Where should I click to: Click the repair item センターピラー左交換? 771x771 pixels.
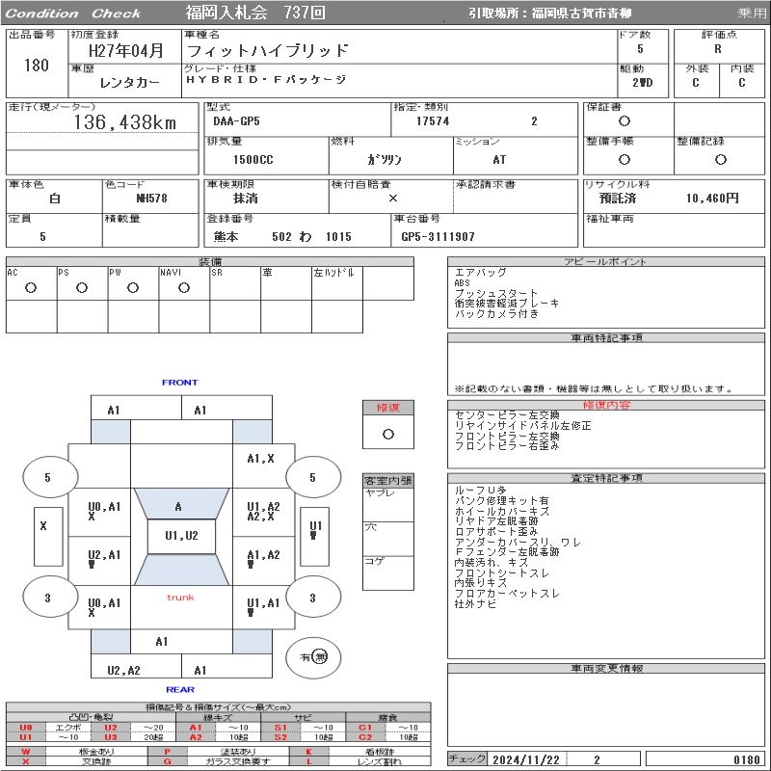507,415
